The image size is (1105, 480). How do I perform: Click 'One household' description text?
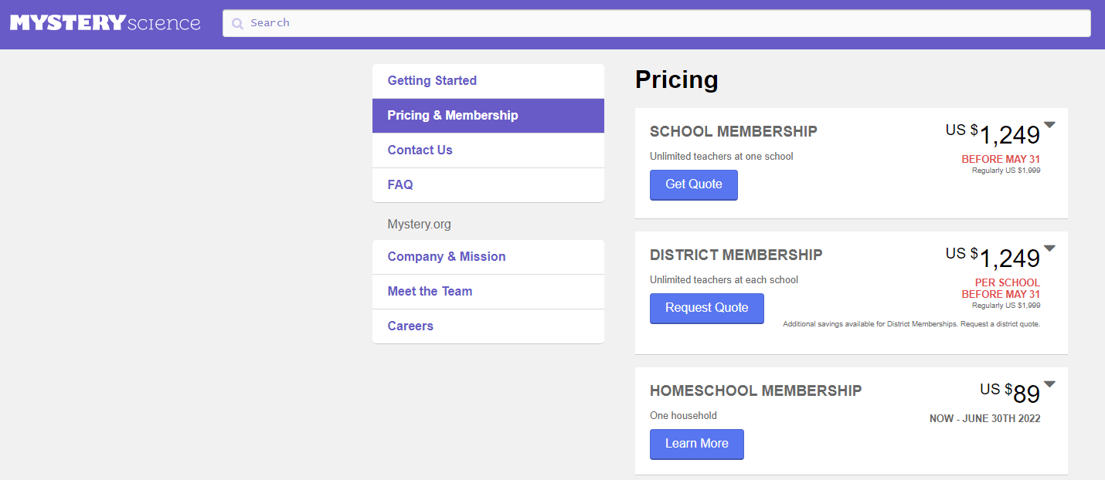point(684,416)
